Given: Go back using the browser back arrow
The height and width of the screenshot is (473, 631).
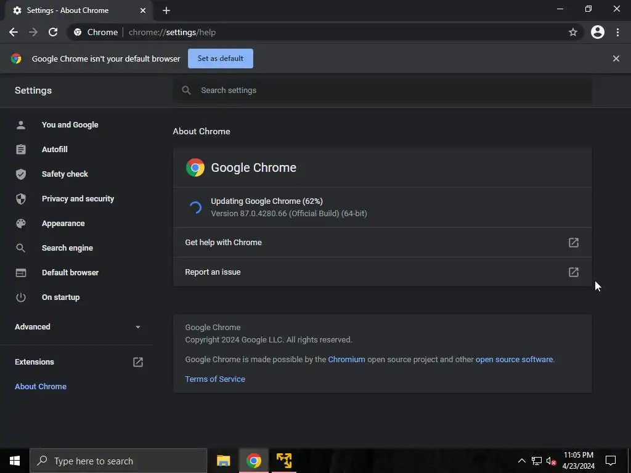Looking at the screenshot, I should click(14, 32).
